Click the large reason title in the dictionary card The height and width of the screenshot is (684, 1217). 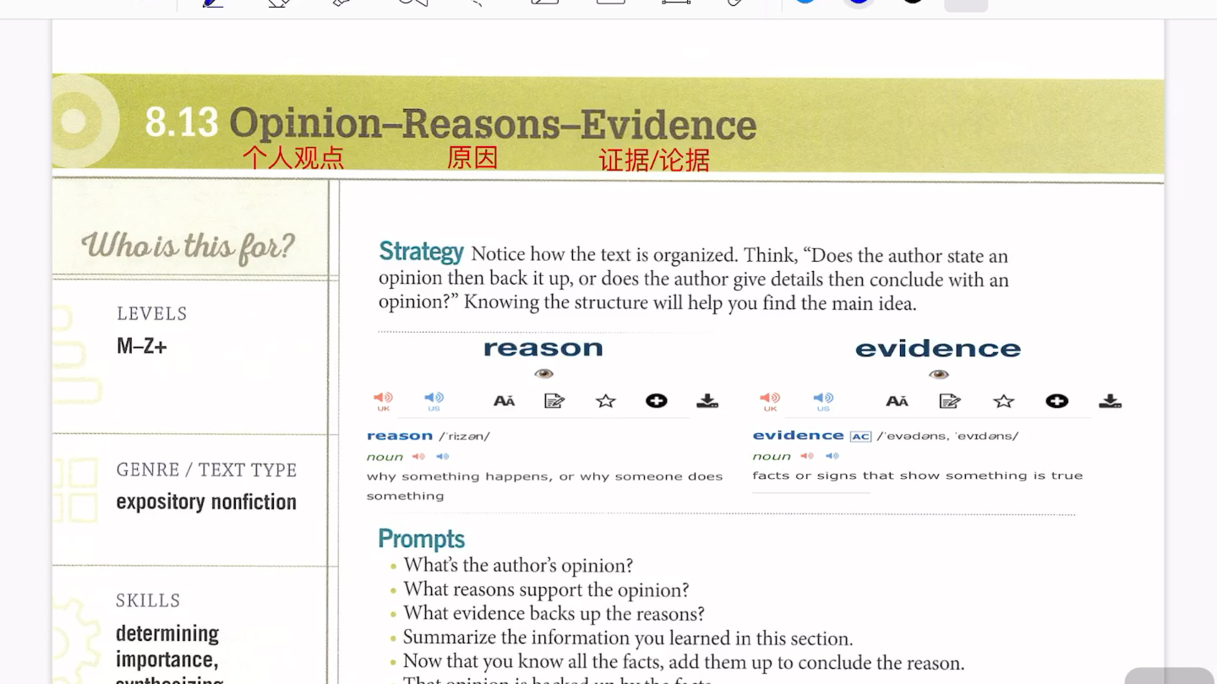(x=543, y=348)
